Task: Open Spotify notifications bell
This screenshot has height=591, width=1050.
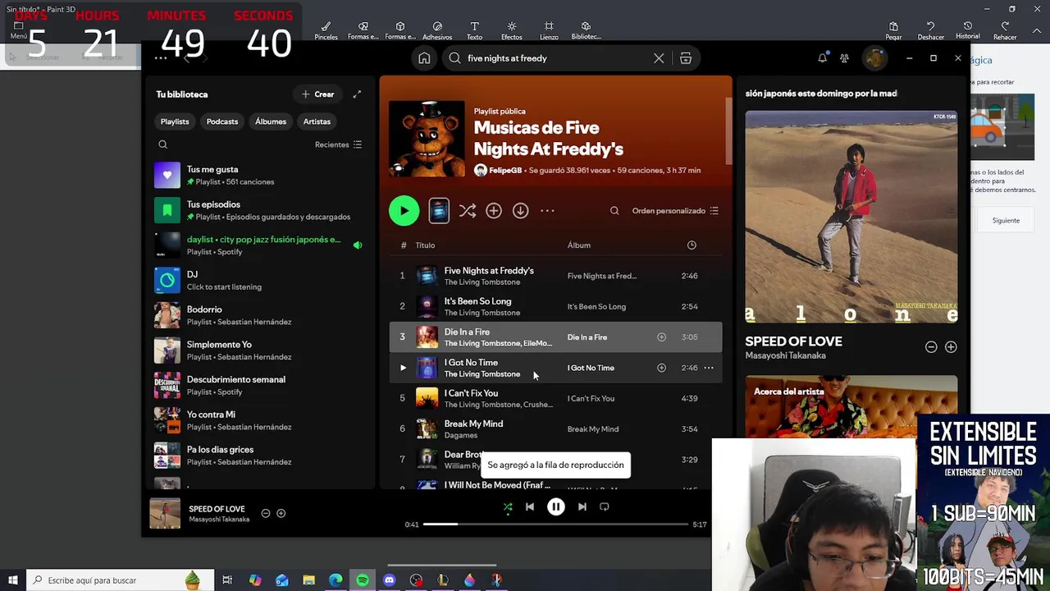Action: pos(822,58)
